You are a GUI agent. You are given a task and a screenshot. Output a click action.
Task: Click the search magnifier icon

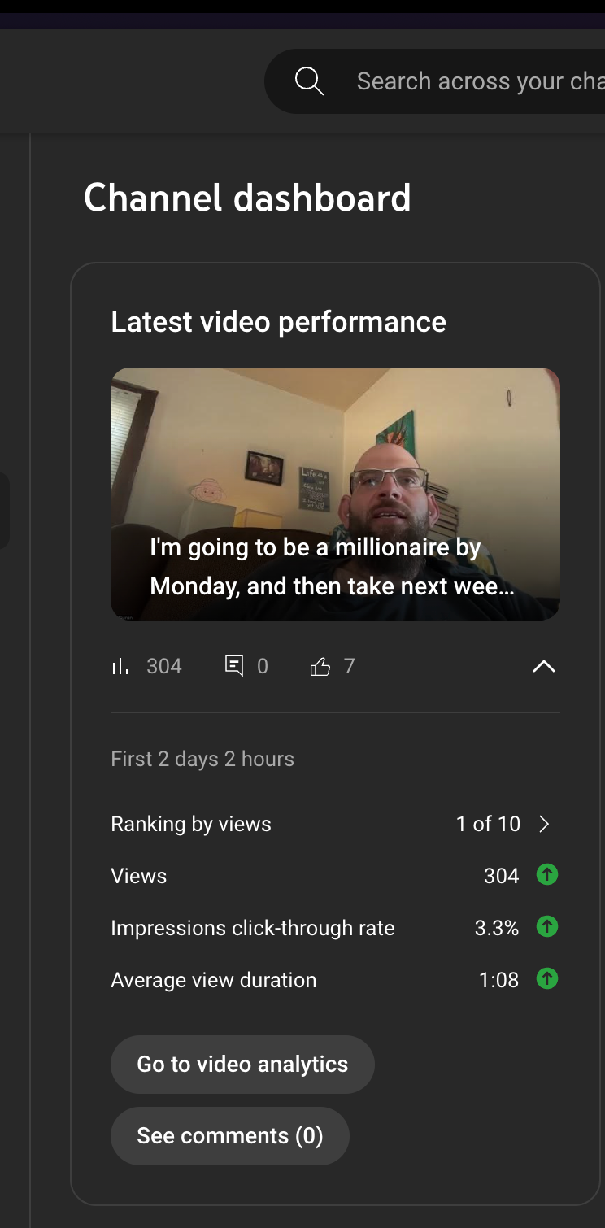pyautogui.click(x=309, y=81)
